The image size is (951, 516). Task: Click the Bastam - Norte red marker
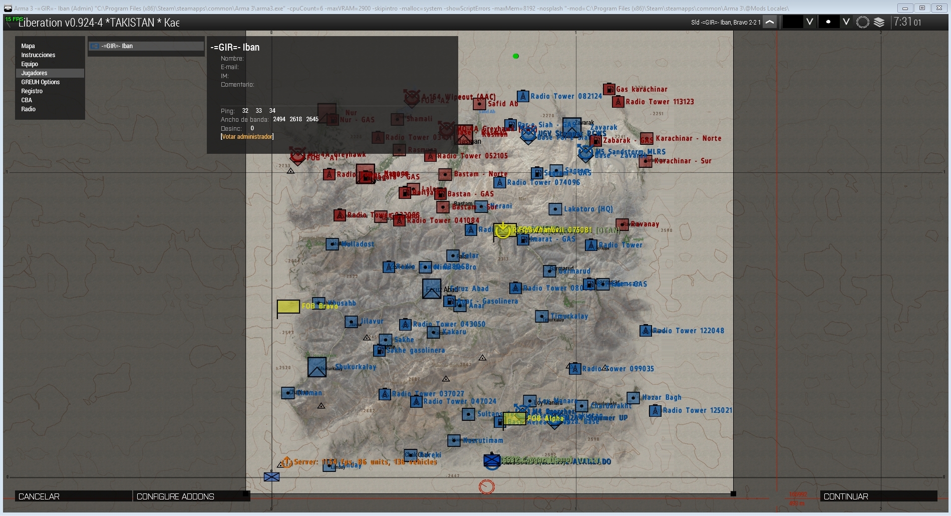click(x=445, y=174)
